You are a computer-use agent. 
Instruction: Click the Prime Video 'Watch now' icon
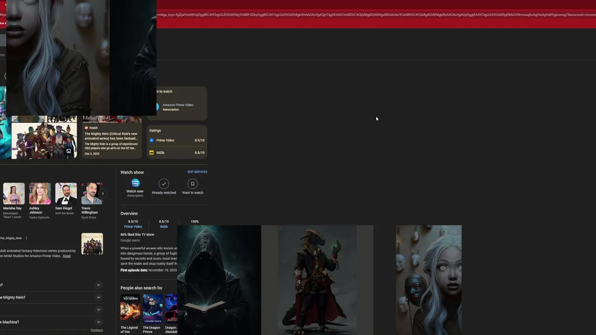pyautogui.click(x=135, y=183)
